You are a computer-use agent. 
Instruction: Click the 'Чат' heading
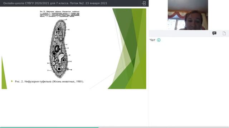[152, 40]
